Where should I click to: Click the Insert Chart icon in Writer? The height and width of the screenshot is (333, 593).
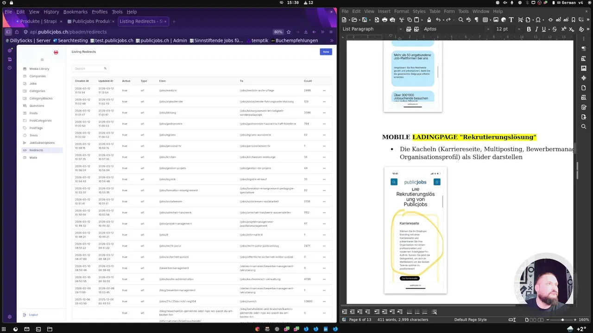[x=503, y=20]
